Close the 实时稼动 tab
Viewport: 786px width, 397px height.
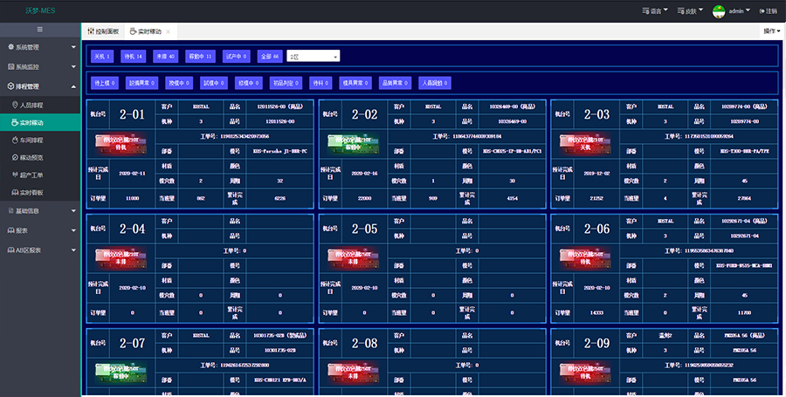168,31
